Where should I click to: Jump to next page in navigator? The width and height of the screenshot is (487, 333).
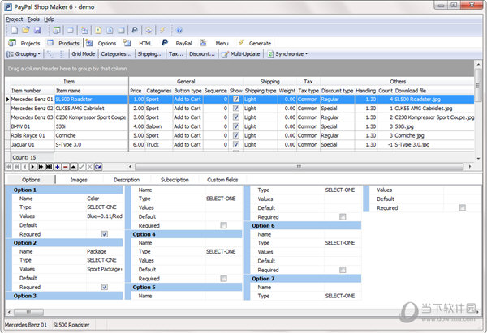pyautogui.click(x=41, y=167)
